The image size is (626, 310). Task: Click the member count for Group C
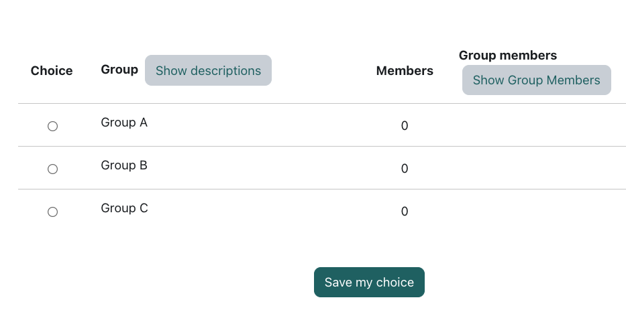405,212
